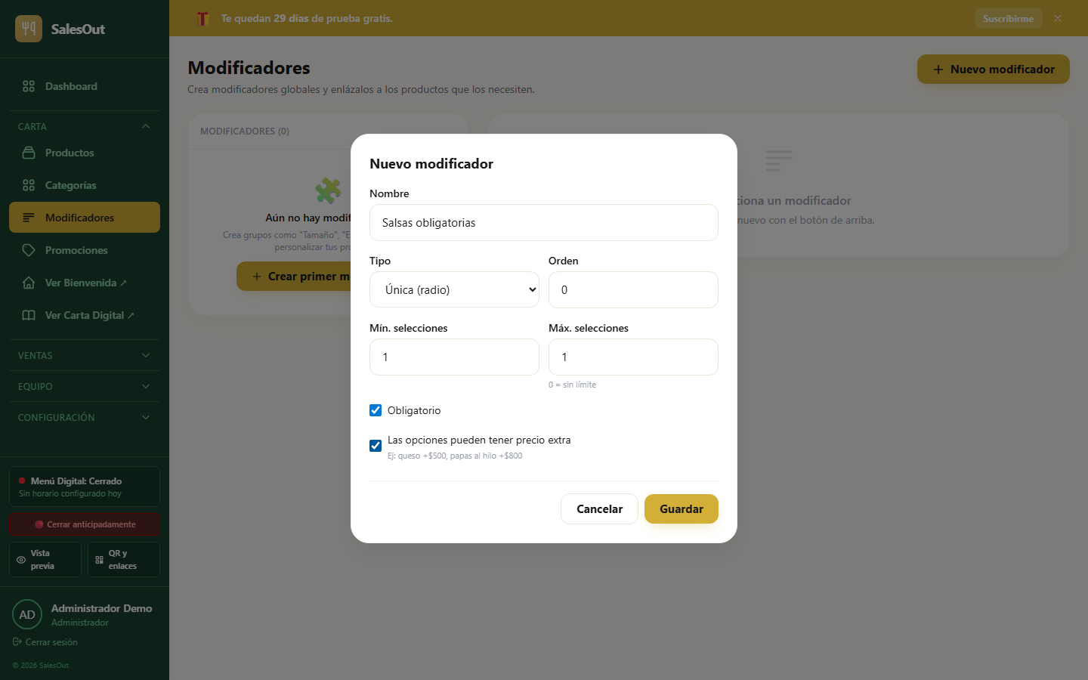This screenshot has width=1088, height=680.
Task: Open Vista previa eye button
Action: pyautogui.click(x=45, y=559)
